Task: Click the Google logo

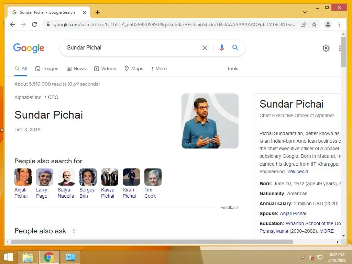Action: point(29,48)
